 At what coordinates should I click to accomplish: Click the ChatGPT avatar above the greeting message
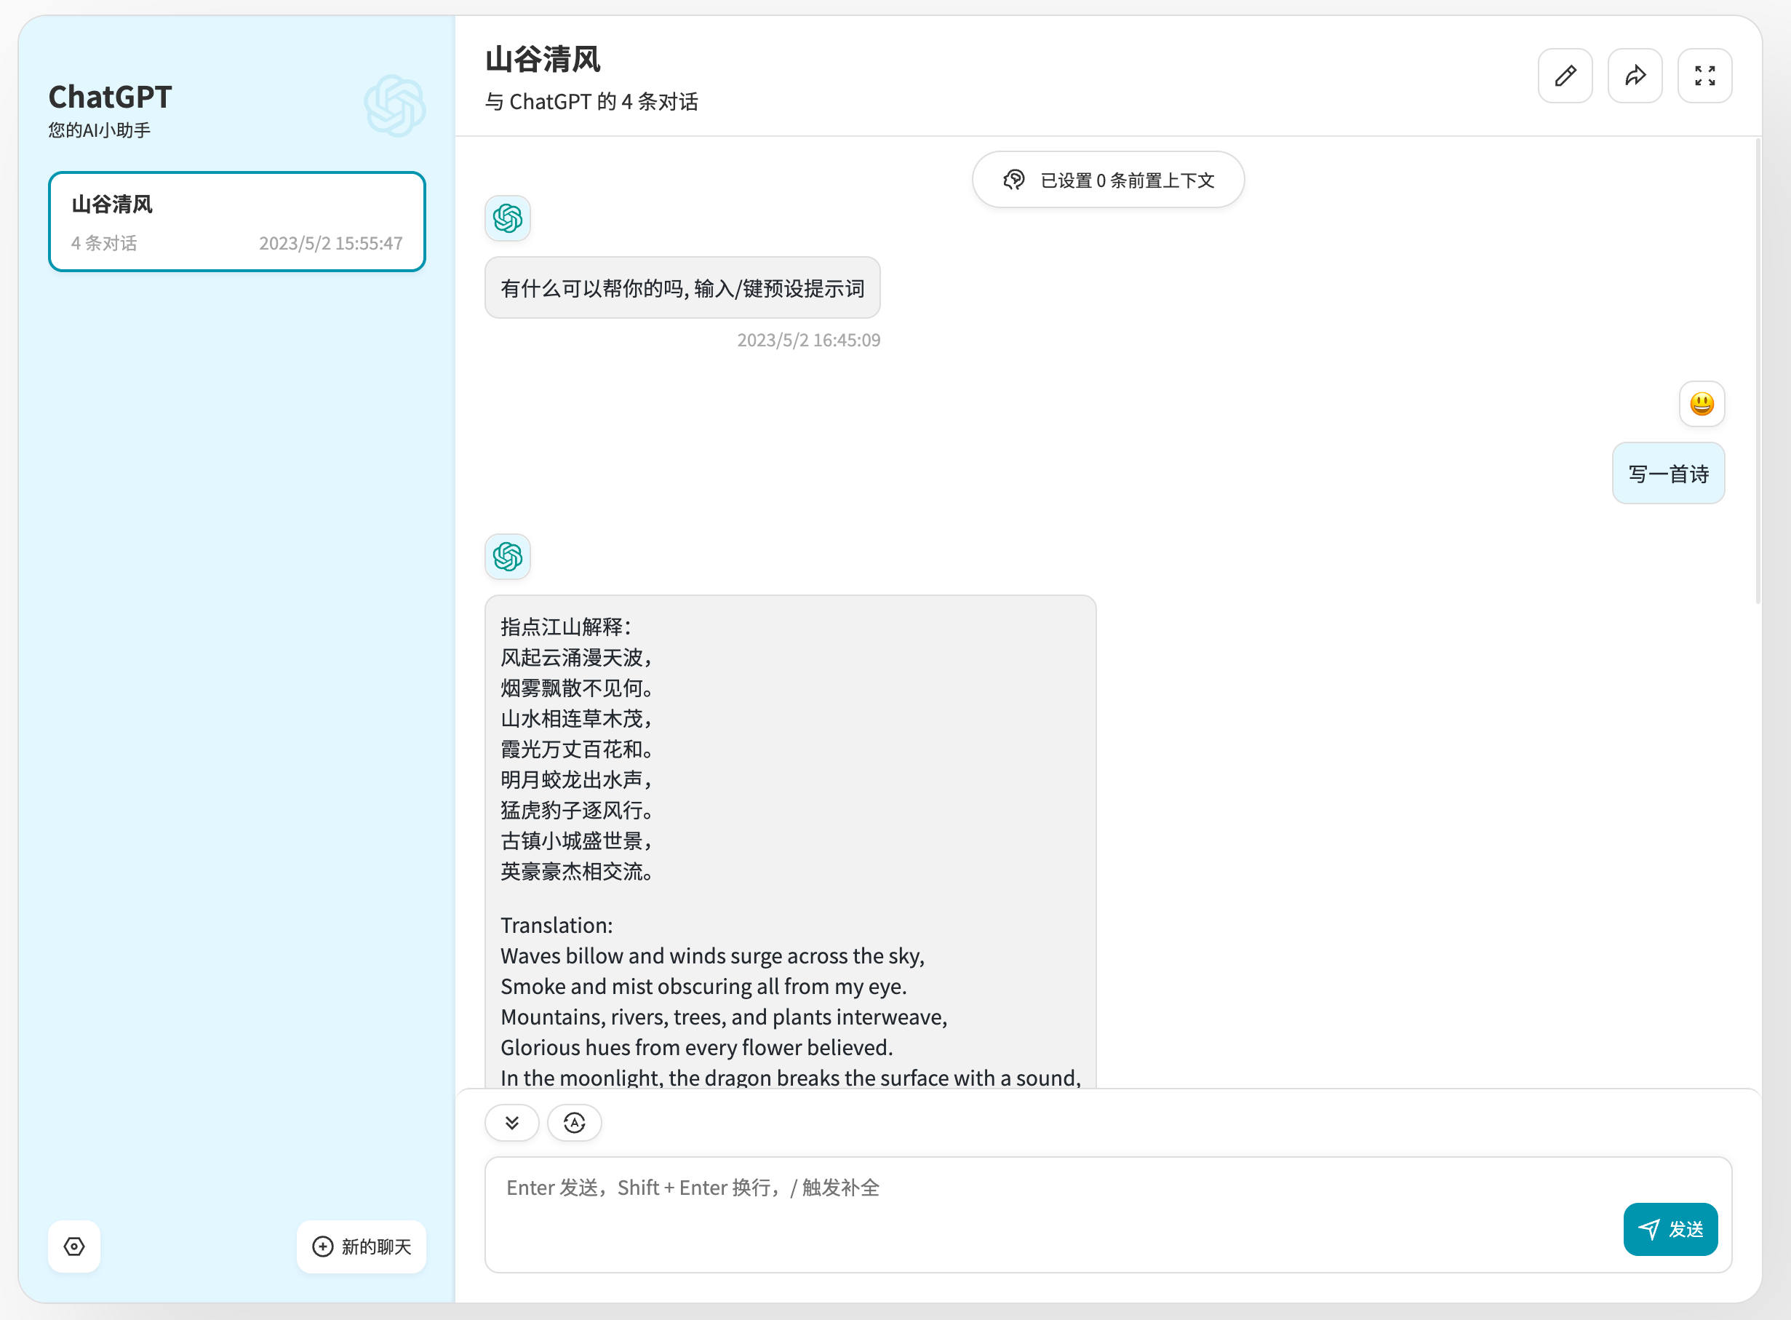click(x=507, y=218)
